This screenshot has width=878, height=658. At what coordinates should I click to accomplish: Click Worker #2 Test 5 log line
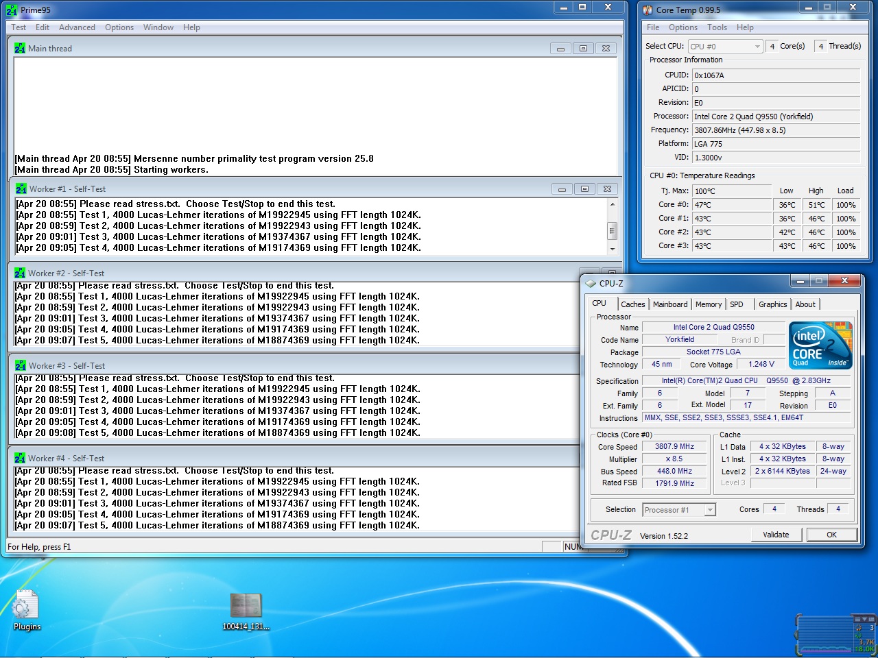(217, 340)
